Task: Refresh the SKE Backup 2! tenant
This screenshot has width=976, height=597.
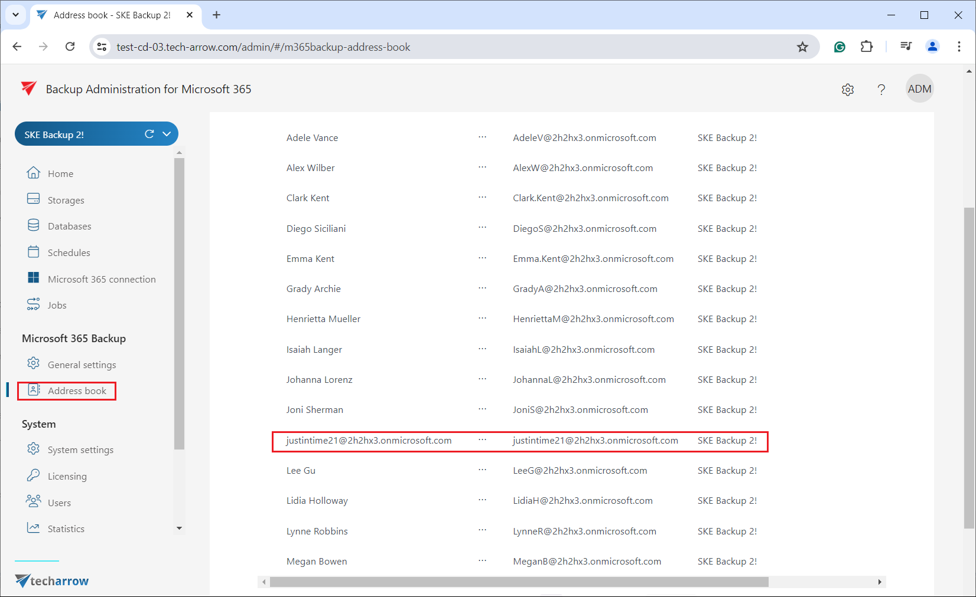Action: (149, 135)
